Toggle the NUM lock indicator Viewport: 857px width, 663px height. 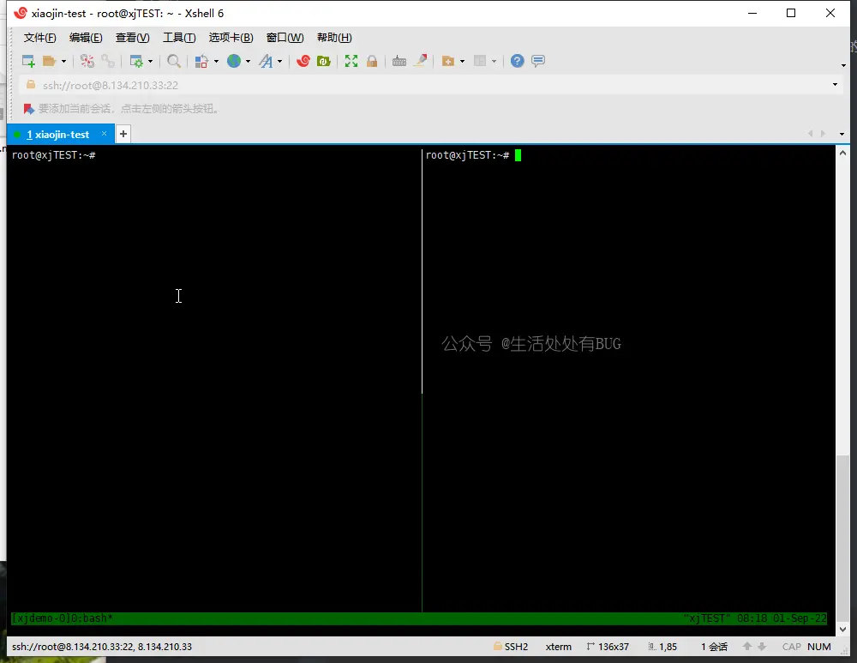tap(819, 647)
